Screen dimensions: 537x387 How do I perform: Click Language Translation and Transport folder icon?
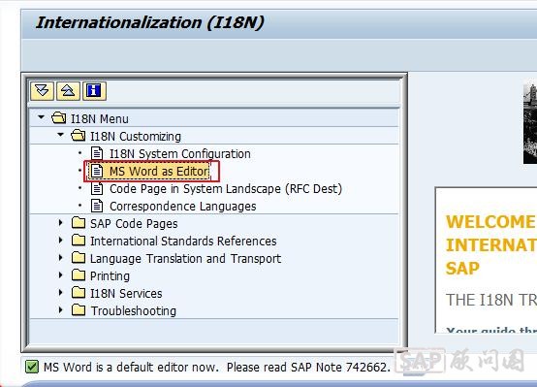[79, 258]
